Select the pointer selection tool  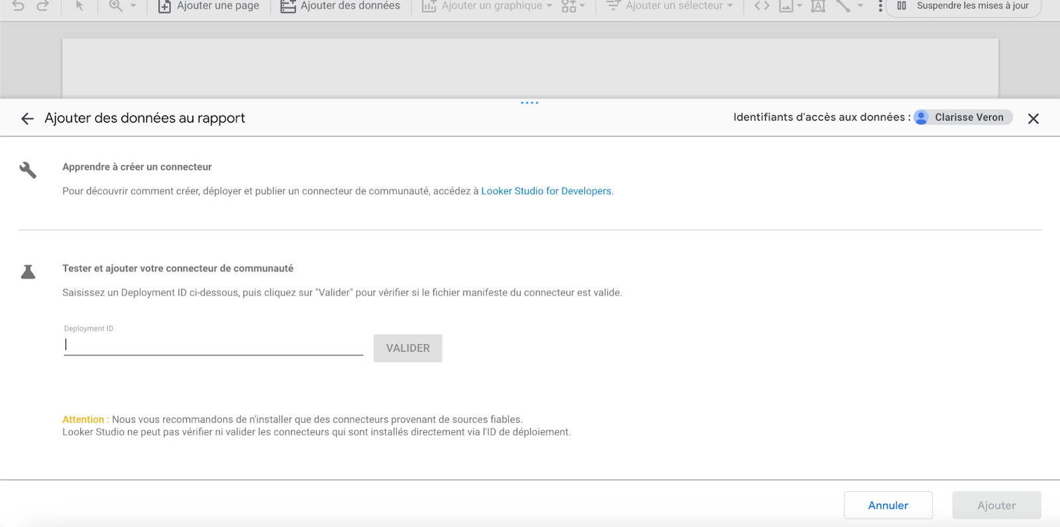point(79,6)
